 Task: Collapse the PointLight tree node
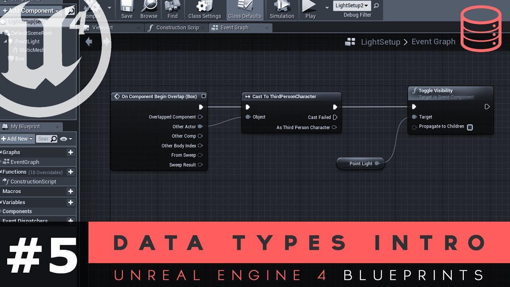(6, 41)
